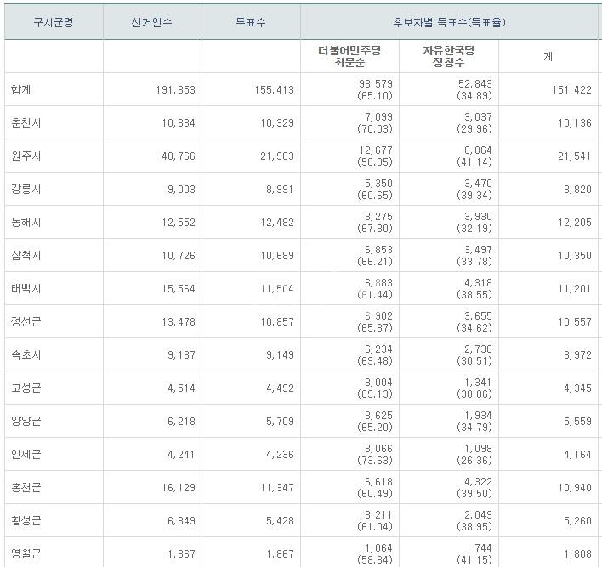
Task: Click 홍천군 electorate value 16,129
Action: coord(179,488)
